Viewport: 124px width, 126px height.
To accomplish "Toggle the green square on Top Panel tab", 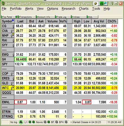I will 16,17.
